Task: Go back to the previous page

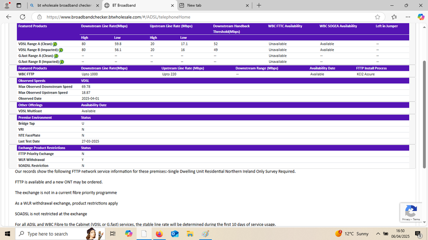Action: [x=9, y=17]
